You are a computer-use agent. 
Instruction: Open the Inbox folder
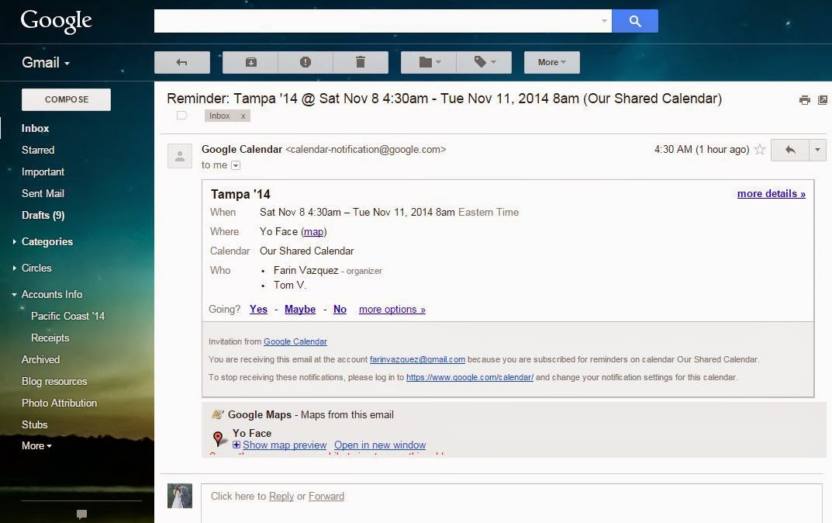click(x=35, y=129)
